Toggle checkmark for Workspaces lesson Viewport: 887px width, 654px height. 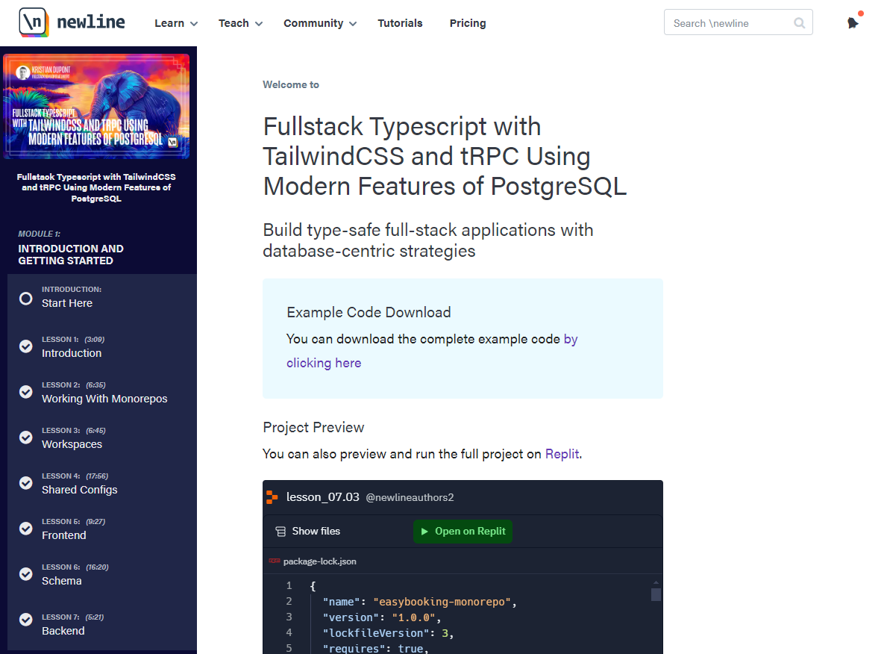[26, 437]
